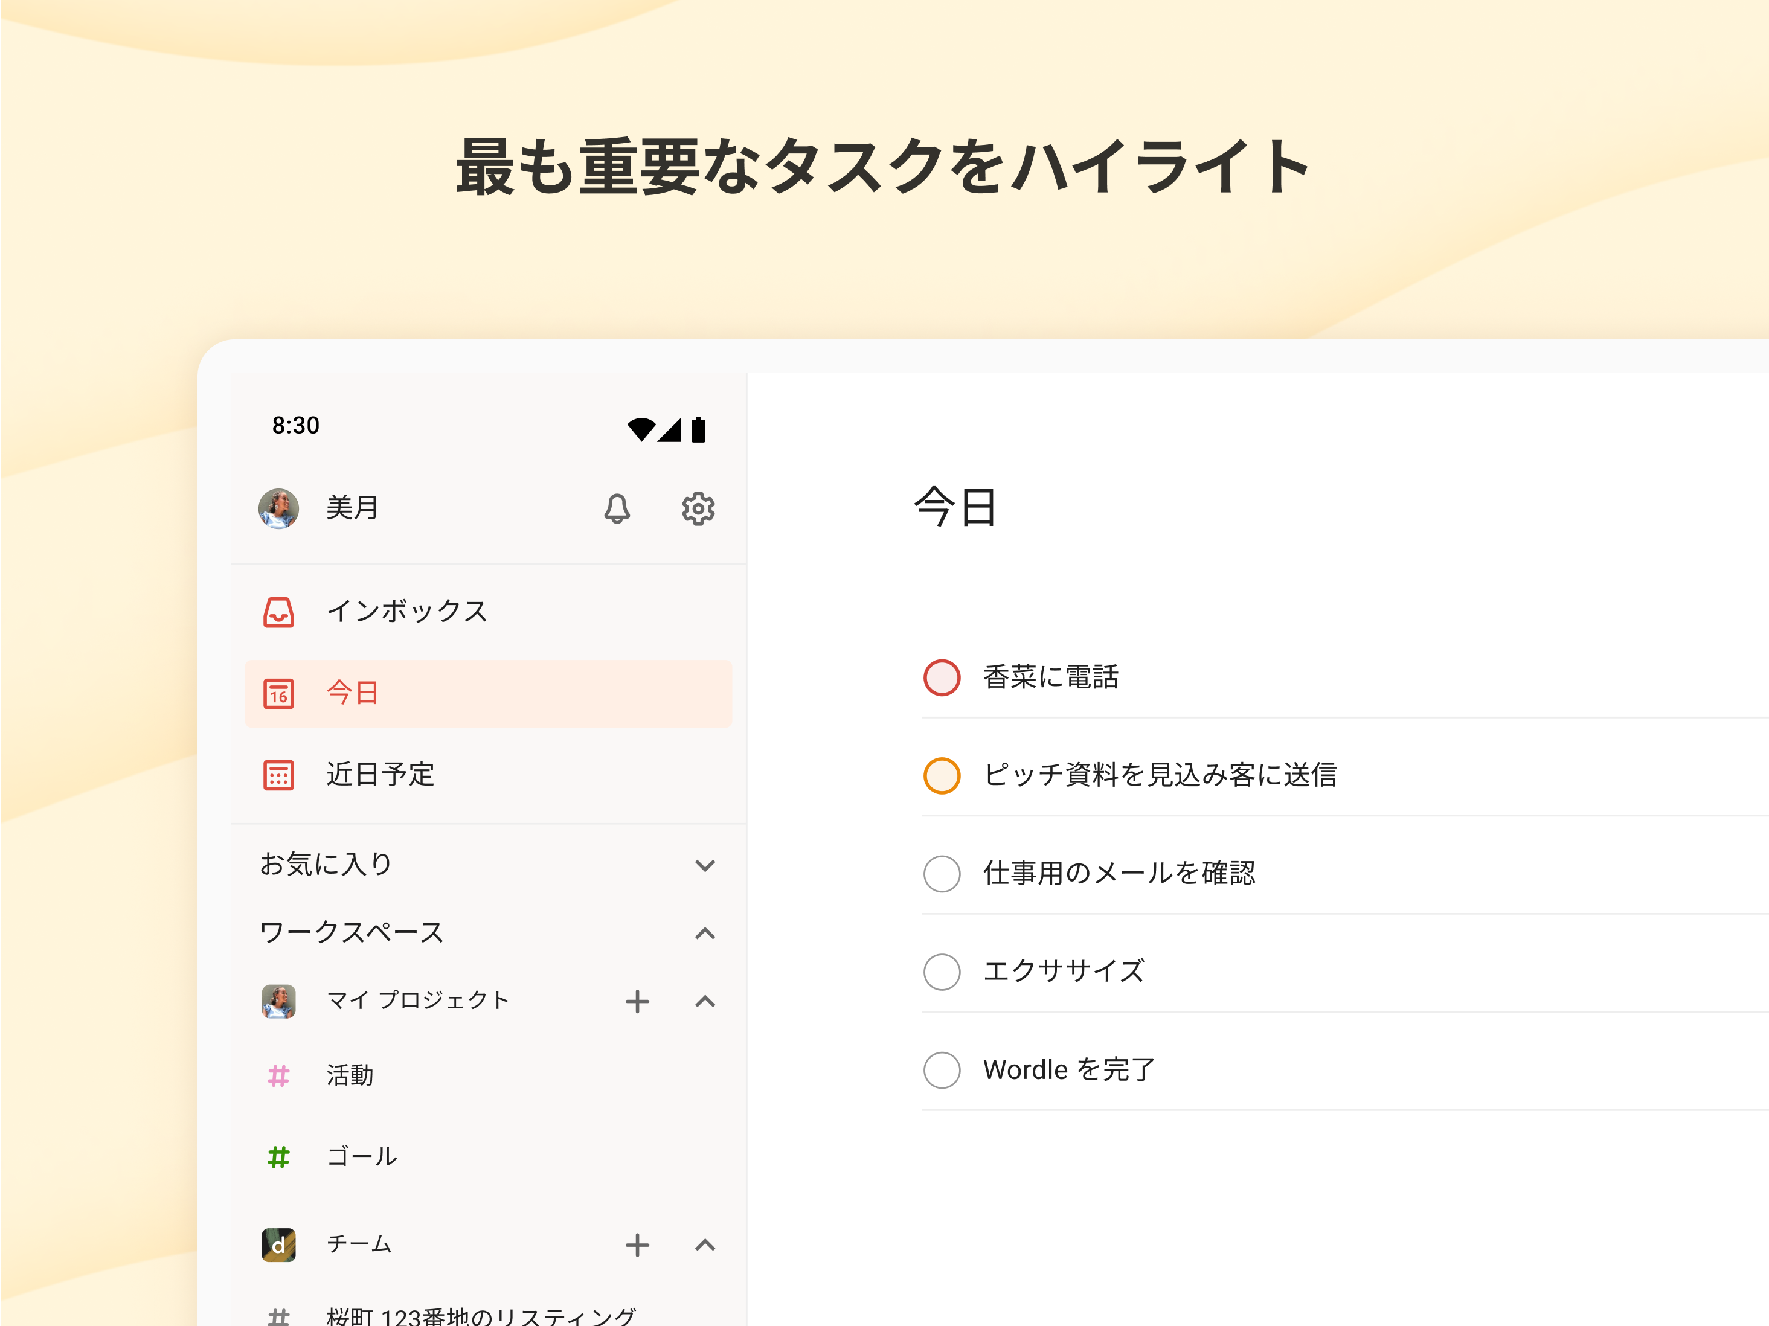
Task: Click the pink hash icon for 活動
Action: click(278, 1075)
